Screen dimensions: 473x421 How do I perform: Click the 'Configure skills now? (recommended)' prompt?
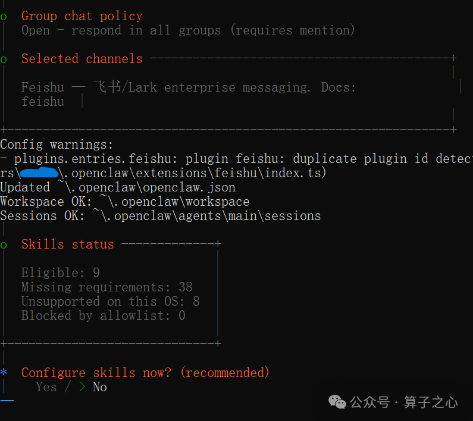(145, 373)
